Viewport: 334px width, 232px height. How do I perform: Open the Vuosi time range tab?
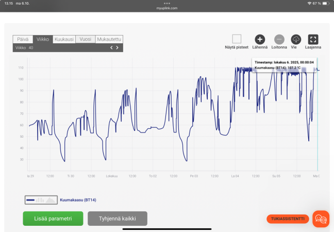(86, 39)
